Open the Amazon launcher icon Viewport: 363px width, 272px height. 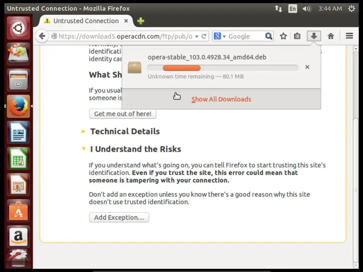tap(18, 237)
